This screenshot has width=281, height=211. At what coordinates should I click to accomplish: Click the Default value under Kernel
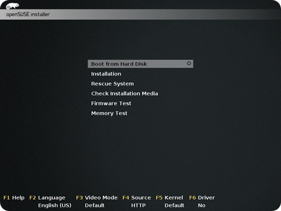(174, 205)
